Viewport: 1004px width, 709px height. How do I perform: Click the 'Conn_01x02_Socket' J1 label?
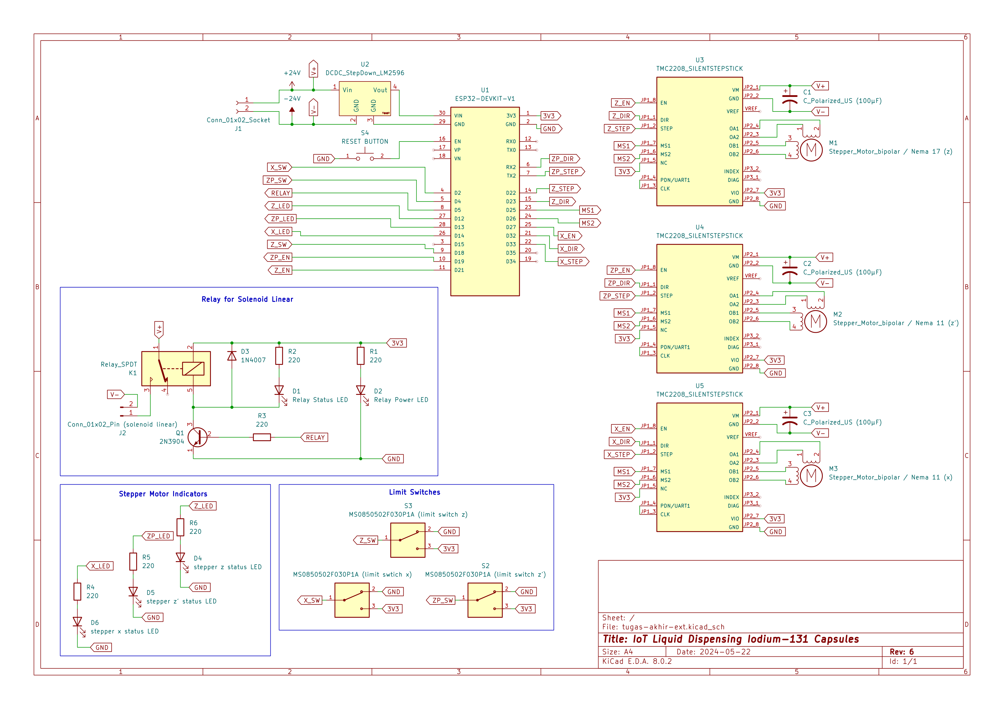[x=238, y=120]
